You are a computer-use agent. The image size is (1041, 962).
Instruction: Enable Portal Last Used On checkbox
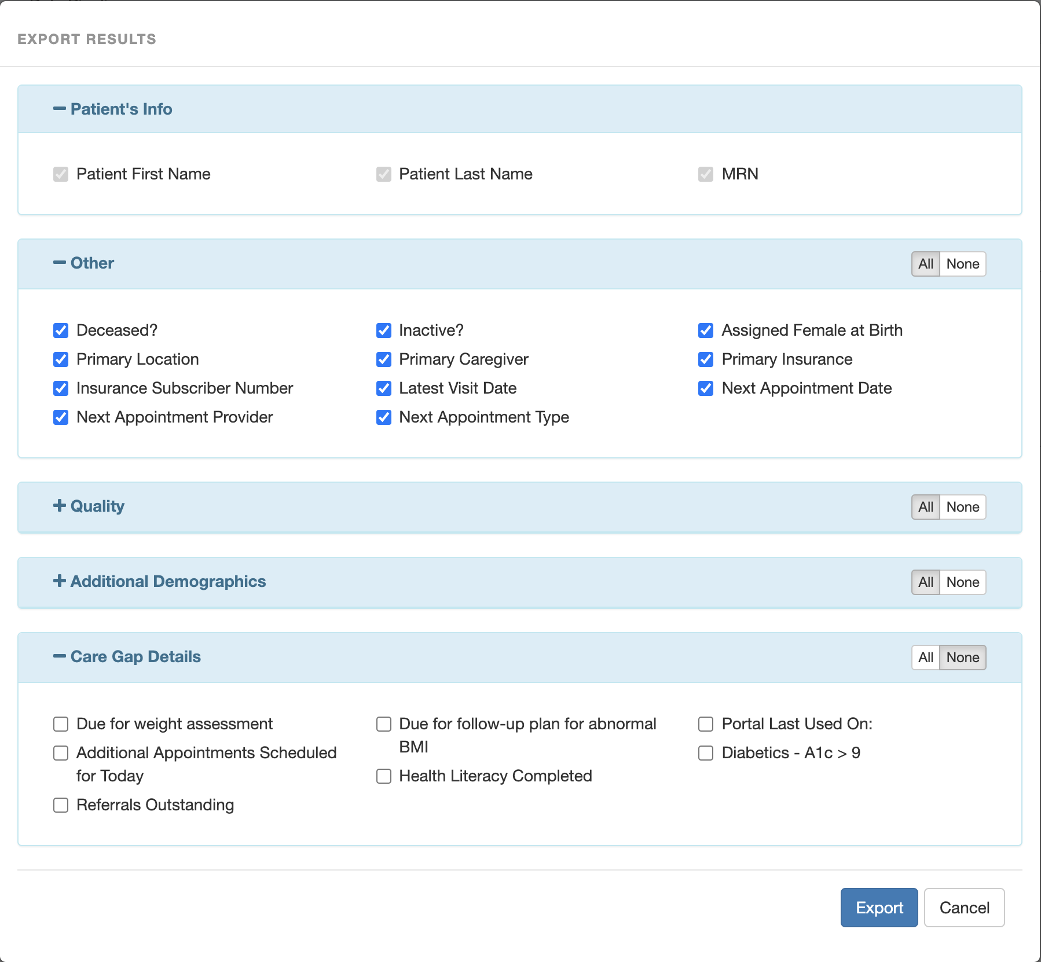[706, 724]
